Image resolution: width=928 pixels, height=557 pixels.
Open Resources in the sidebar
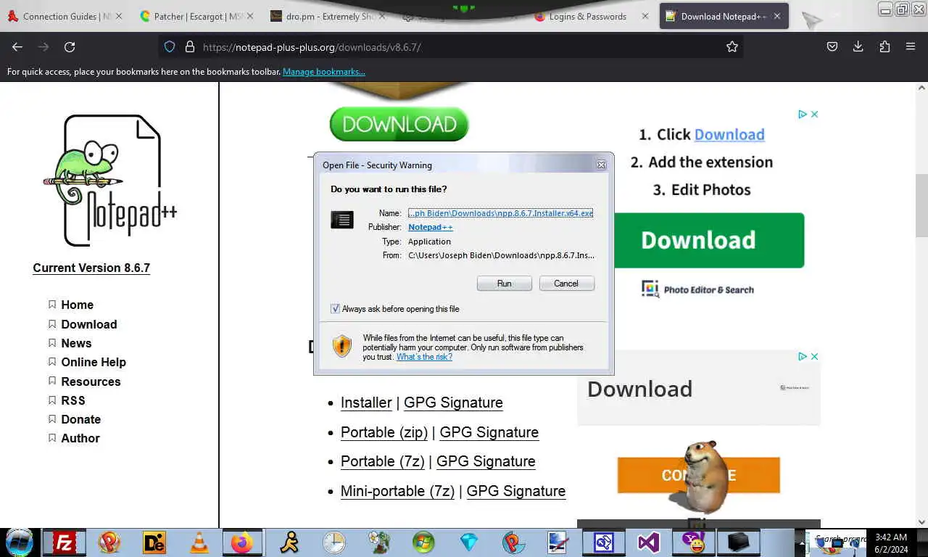click(x=91, y=381)
